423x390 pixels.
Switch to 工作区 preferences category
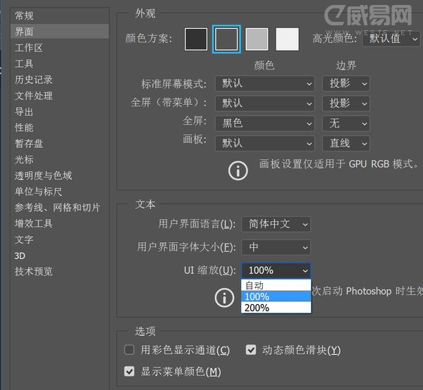pyautogui.click(x=29, y=48)
